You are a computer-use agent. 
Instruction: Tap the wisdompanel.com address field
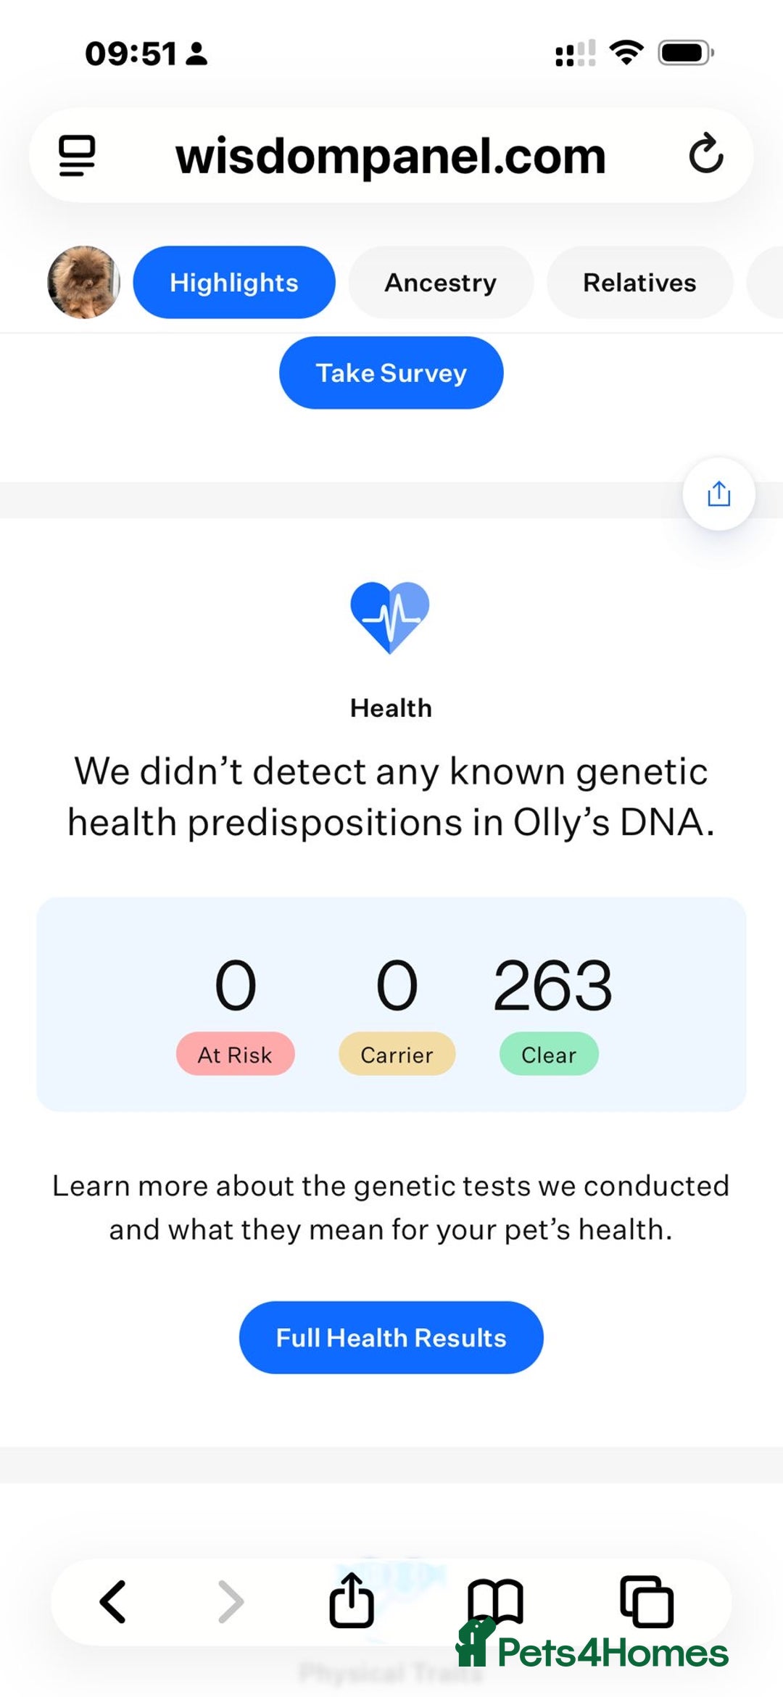coord(391,155)
